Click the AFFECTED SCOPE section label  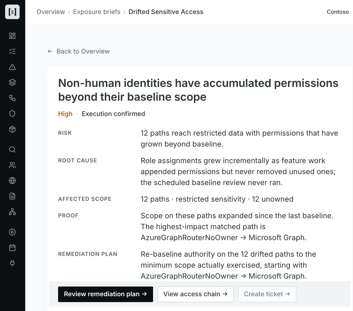point(85,199)
